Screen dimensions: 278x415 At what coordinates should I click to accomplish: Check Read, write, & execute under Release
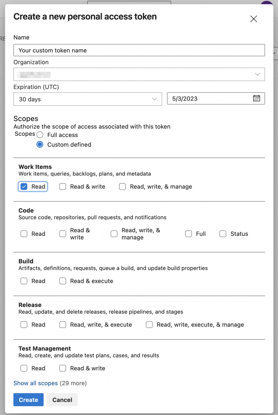pos(62,325)
